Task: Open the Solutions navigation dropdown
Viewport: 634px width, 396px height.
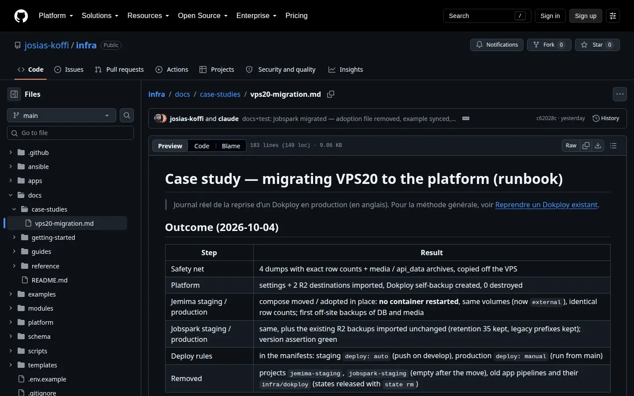Action: [x=100, y=16]
